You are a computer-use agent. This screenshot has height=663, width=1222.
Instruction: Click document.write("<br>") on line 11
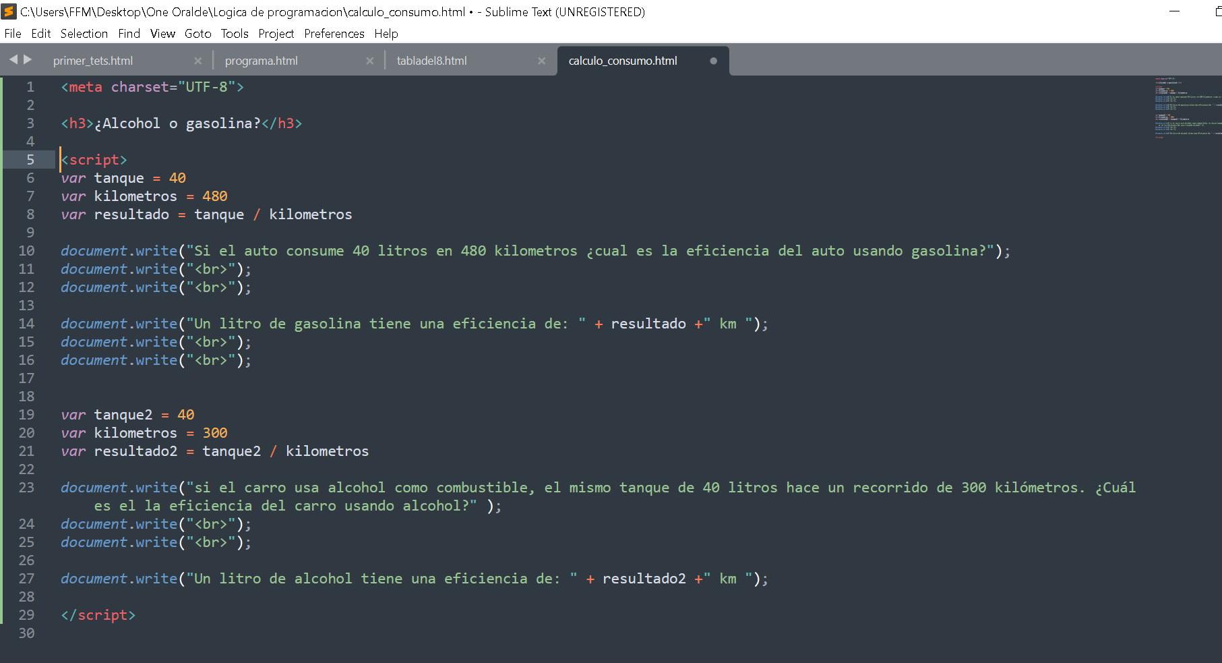(x=156, y=269)
